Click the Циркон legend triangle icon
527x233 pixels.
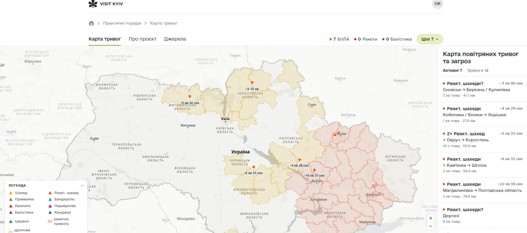coord(11,221)
